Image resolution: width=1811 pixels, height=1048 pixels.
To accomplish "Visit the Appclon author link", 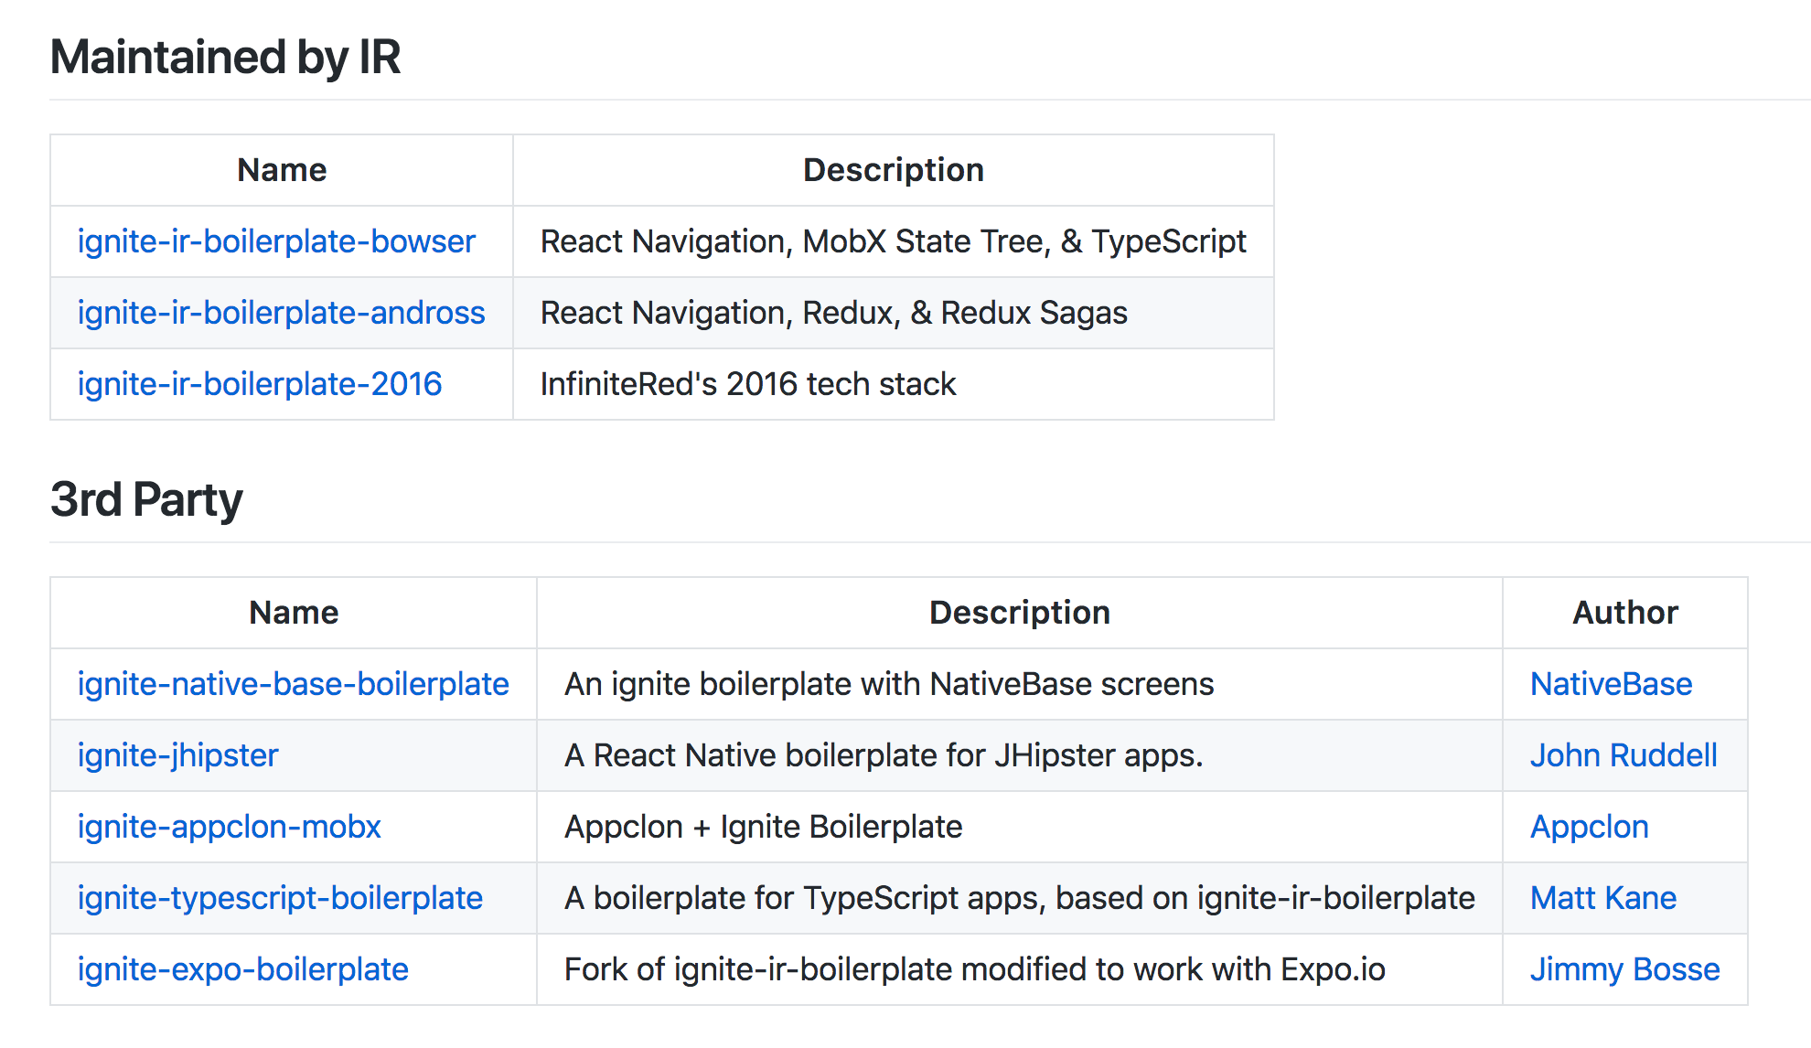I will point(1589,827).
